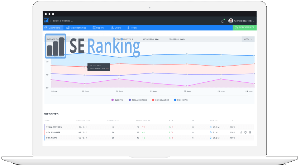
Task: Click the Google icon in Fox News row
Action: pos(210,138)
